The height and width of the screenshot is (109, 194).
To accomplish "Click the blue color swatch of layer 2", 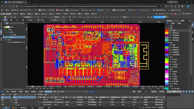I will click(x=167, y=45).
